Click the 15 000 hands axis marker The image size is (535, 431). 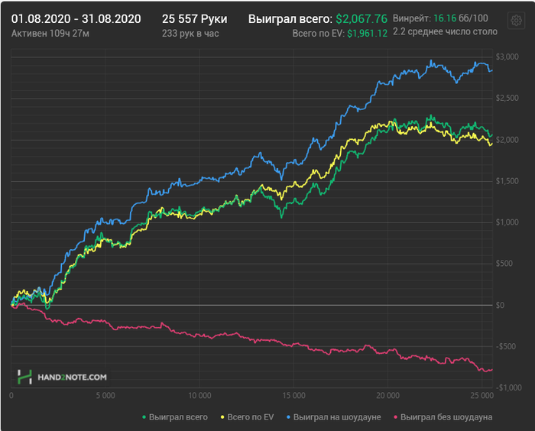point(293,396)
